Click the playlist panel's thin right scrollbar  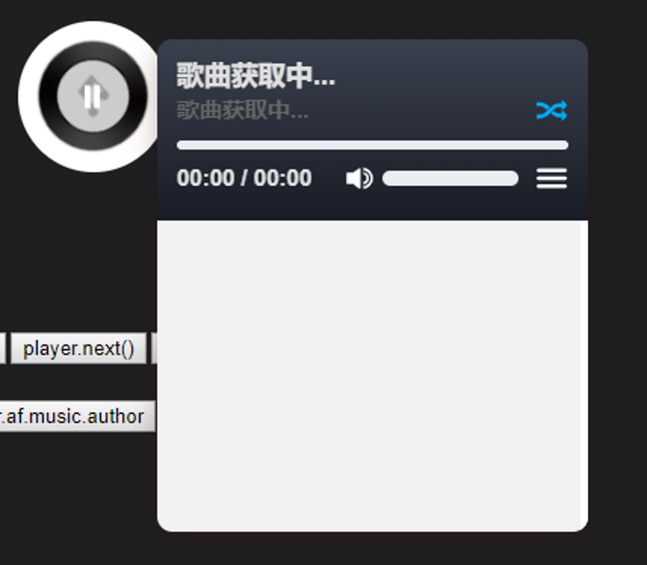coord(584,375)
